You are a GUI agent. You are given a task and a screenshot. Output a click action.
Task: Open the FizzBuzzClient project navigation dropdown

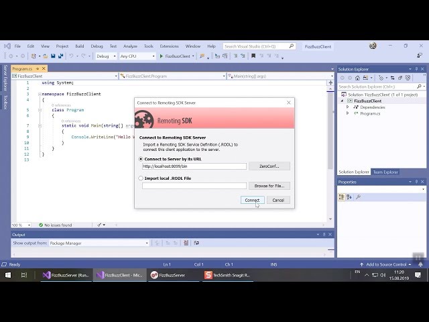pos(64,76)
